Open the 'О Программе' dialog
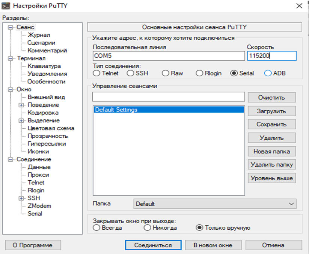The width and height of the screenshot is (309, 254). coord(33,245)
